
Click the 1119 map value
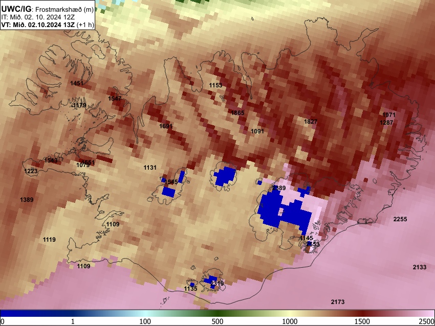49,240
